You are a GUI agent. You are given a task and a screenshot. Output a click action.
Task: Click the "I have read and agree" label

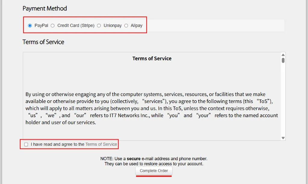(x=58, y=144)
